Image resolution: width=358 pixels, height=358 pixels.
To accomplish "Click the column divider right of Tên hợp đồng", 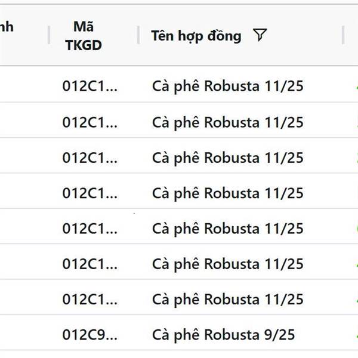I will [343, 35].
